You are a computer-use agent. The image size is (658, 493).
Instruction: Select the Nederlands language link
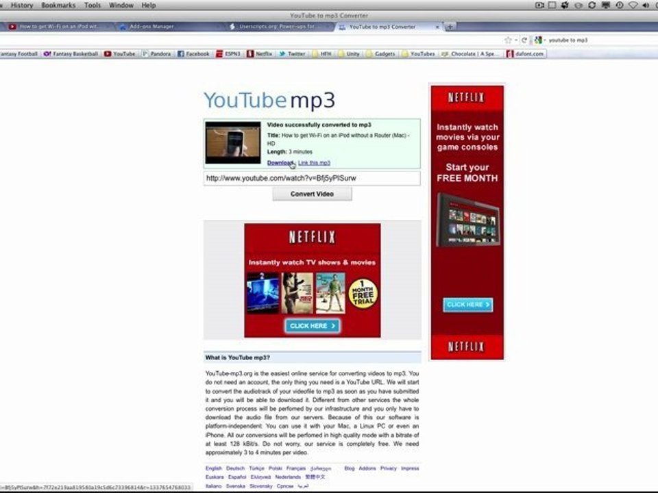point(288,477)
